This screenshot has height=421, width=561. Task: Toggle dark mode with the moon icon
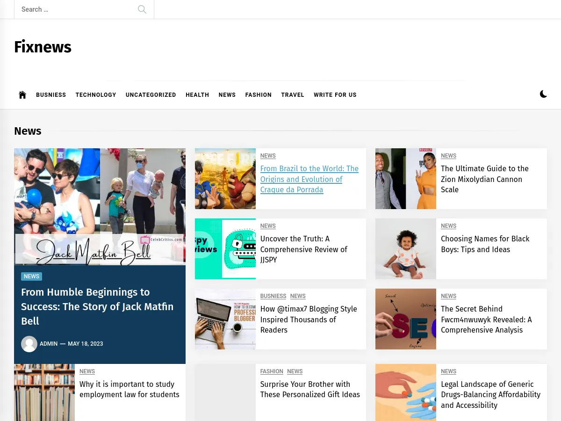(543, 94)
